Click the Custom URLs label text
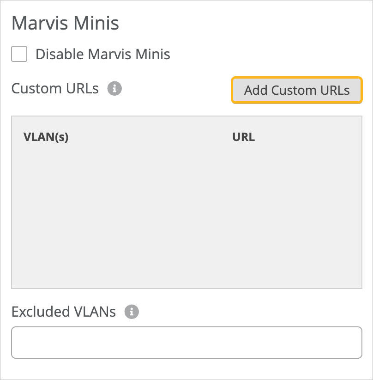 click(55, 88)
